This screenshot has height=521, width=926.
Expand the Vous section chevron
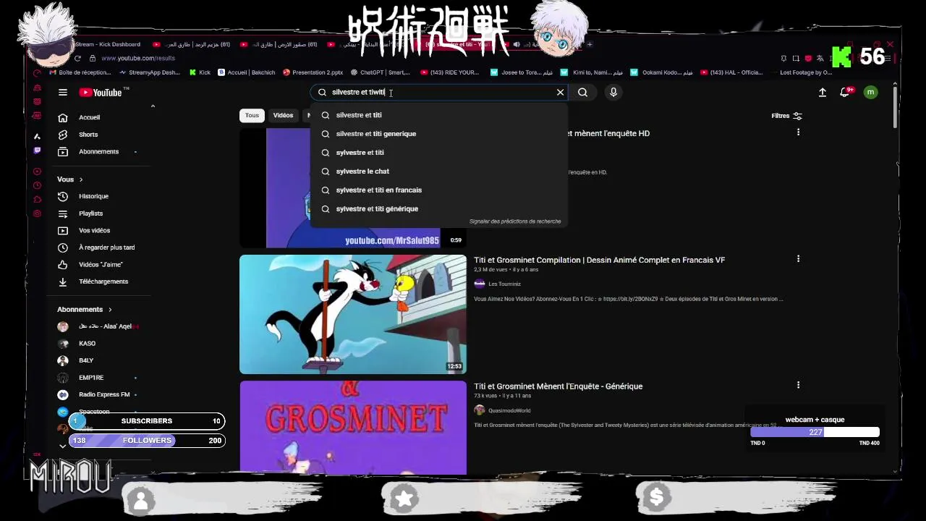81,179
